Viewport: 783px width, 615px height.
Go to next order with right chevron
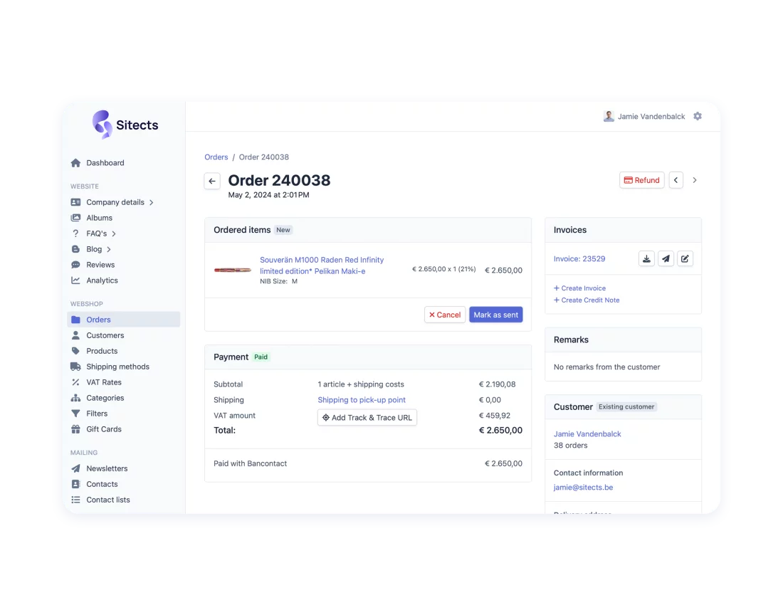coord(695,180)
